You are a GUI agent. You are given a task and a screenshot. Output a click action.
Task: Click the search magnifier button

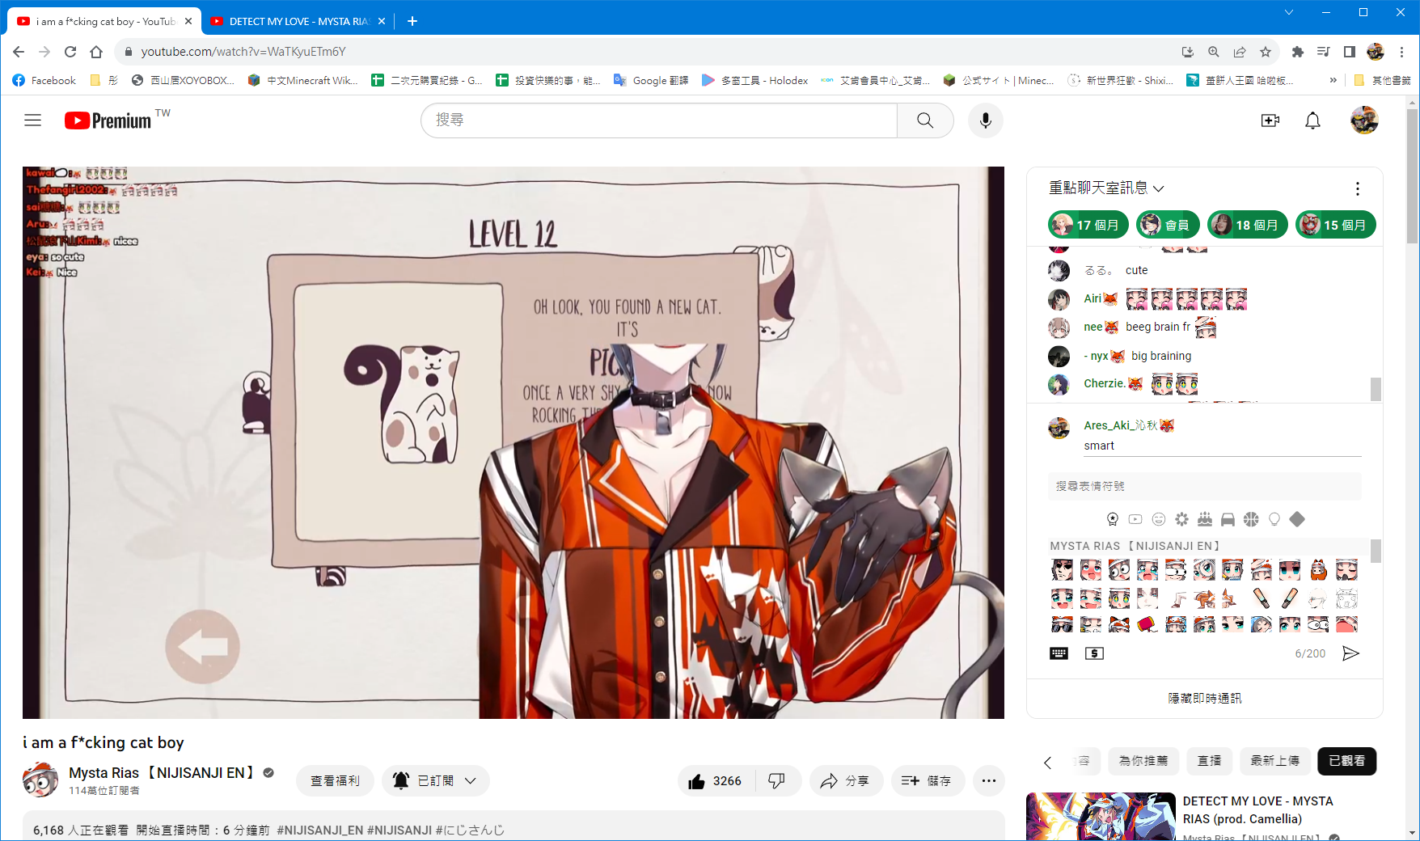[925, 120]
